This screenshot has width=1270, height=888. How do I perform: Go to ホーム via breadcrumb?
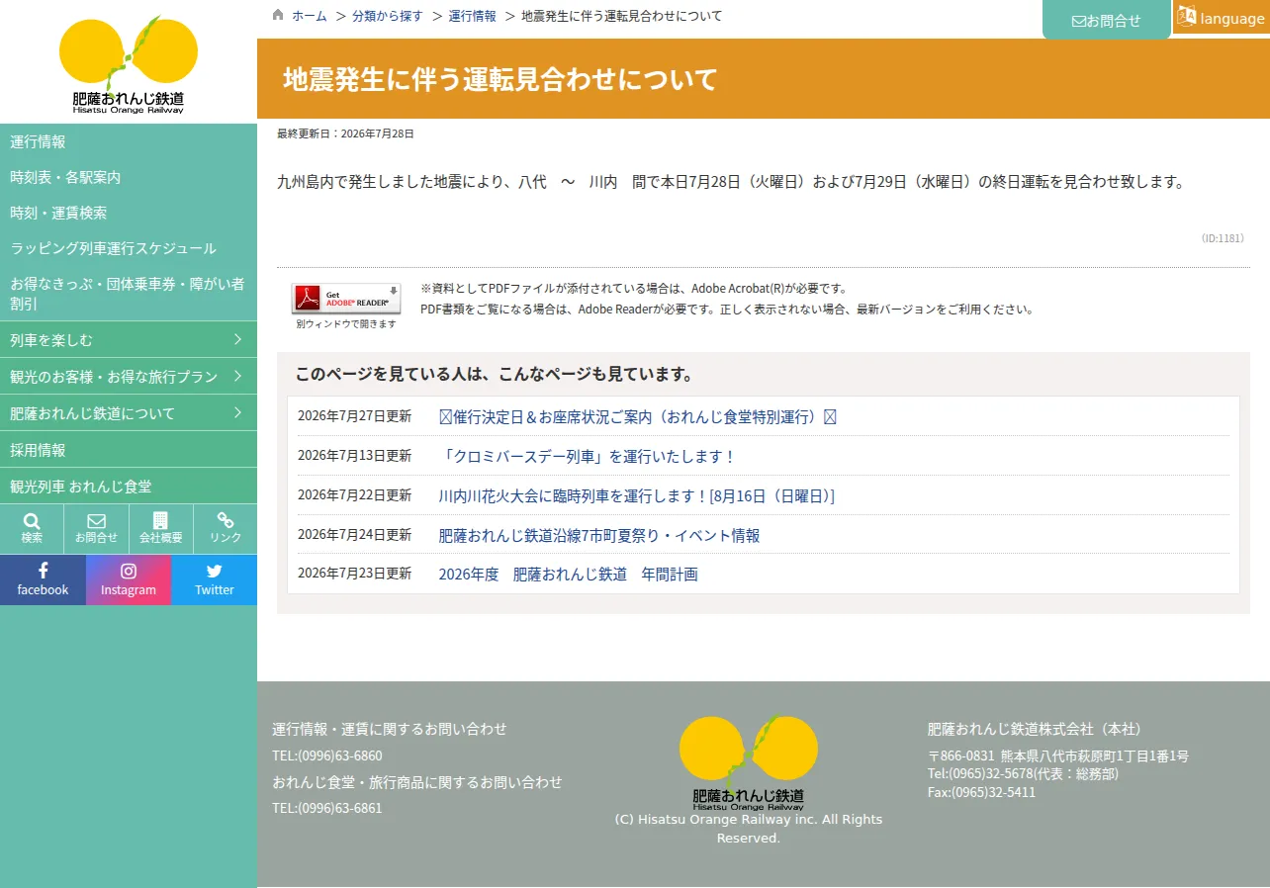[310, 16]
